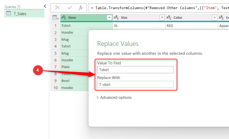Select the XL size cell

[139, 26]
